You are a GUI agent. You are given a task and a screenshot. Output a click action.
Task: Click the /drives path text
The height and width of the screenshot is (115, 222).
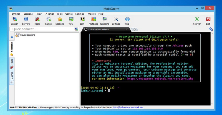[178, 46]
